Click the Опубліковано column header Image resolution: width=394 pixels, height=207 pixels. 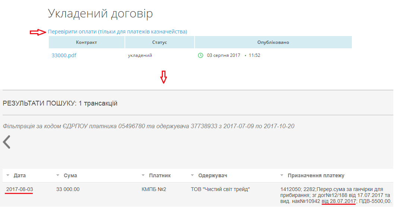click(x=273, y=42)
